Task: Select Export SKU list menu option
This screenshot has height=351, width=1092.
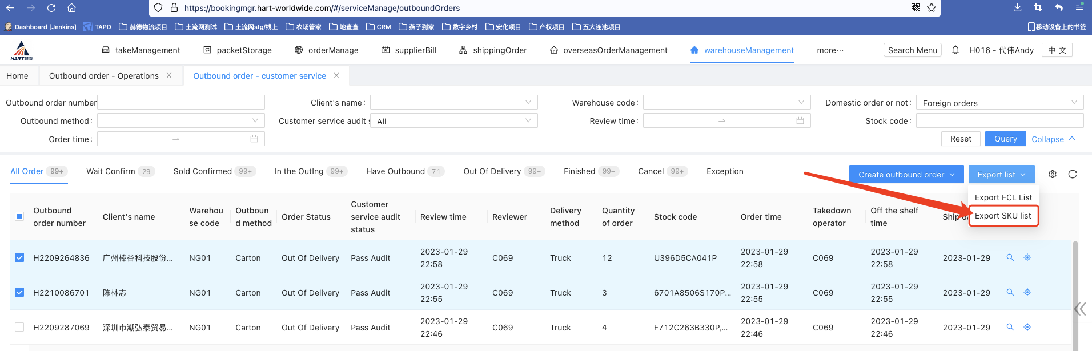Action: [1003, 216]
